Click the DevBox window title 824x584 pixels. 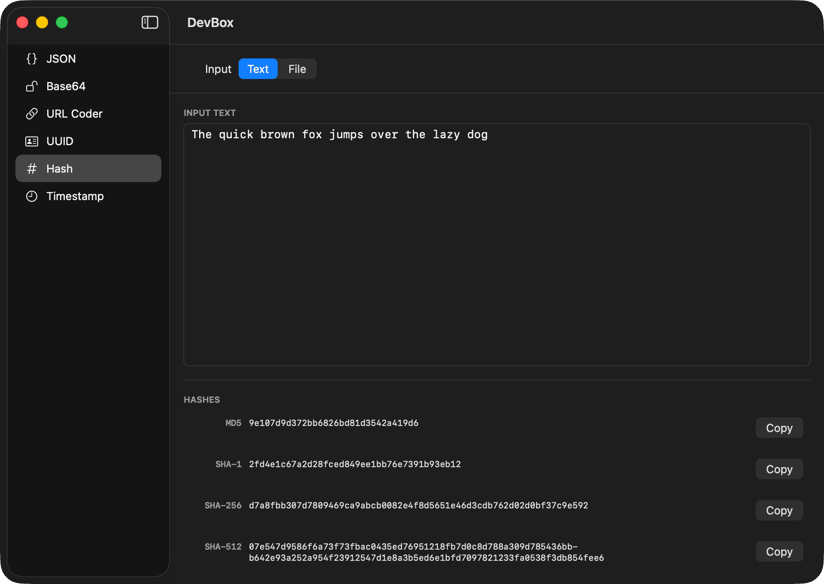click(210, 22)
